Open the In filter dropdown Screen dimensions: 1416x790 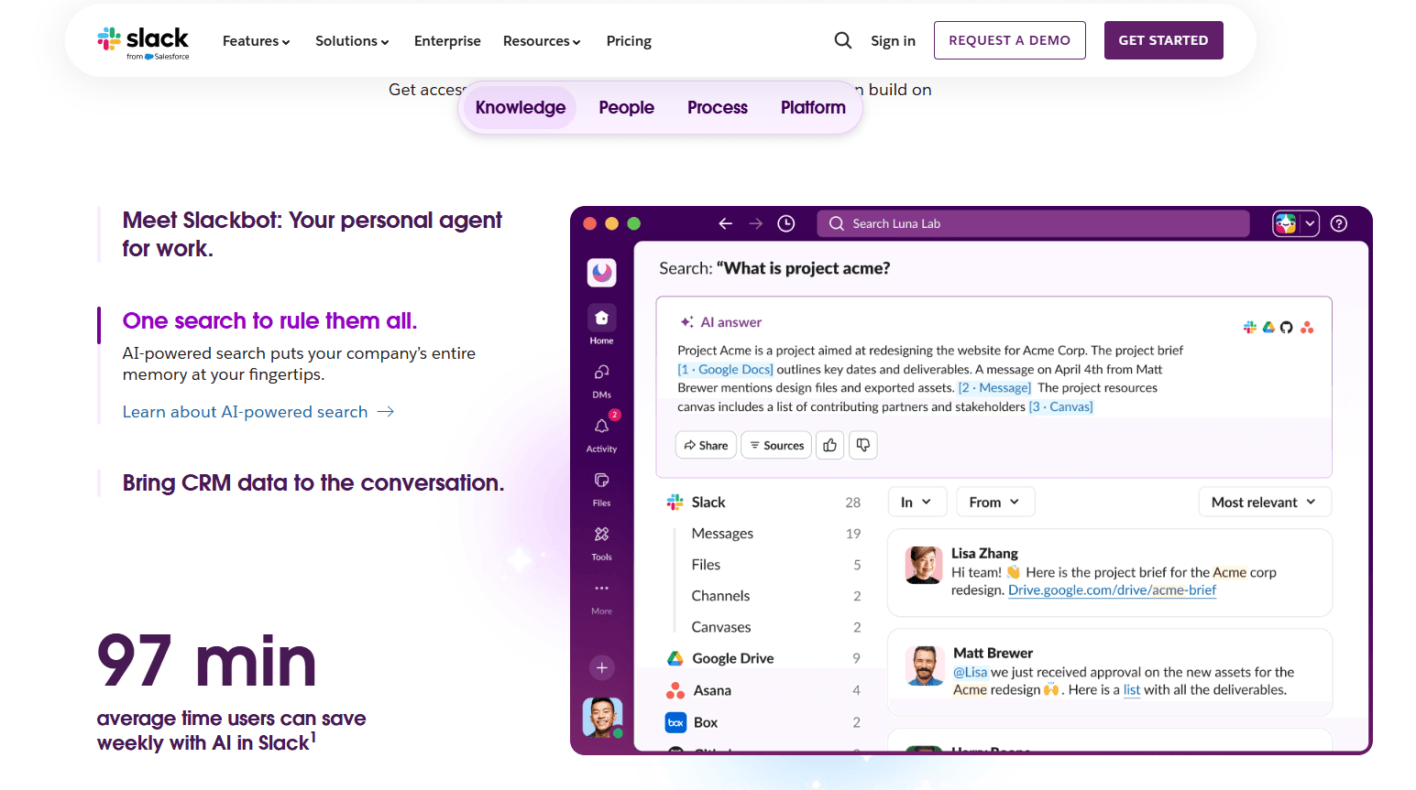tap(917, 502)
